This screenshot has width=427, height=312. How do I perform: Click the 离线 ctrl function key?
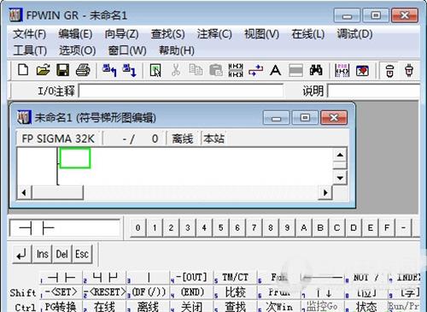pos(148,307)
